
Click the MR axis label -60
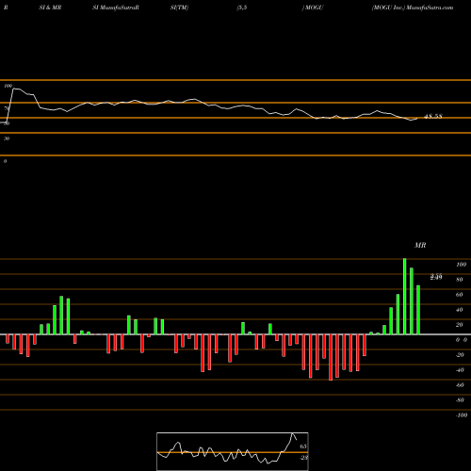[x=460, y=385]
